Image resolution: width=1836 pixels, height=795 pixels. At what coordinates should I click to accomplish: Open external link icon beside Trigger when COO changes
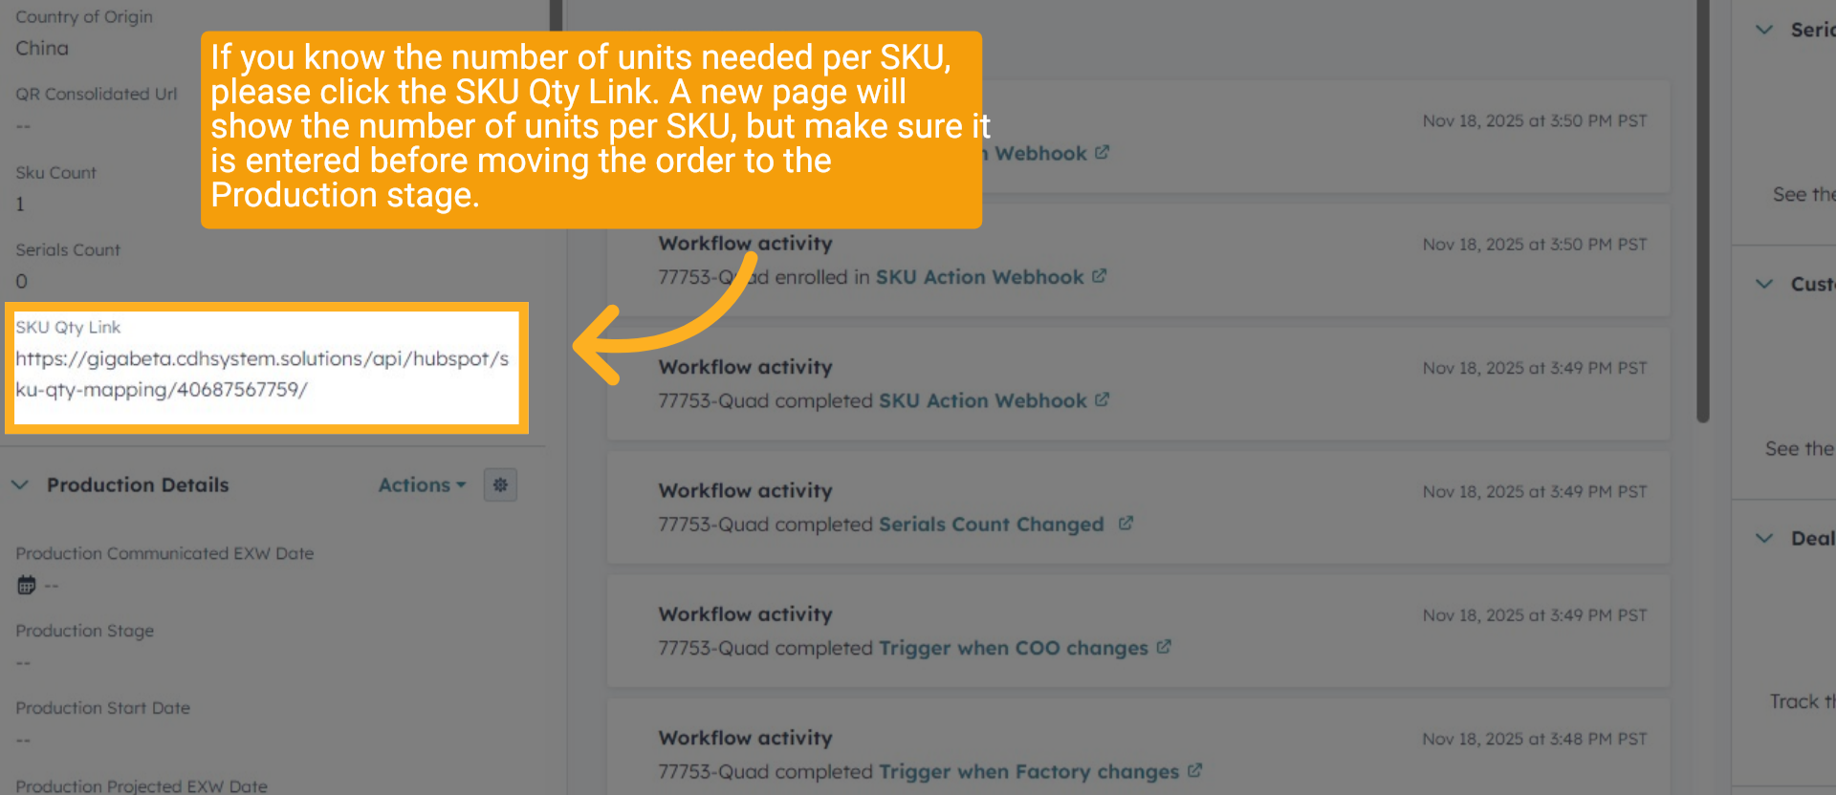[1164, 647]
